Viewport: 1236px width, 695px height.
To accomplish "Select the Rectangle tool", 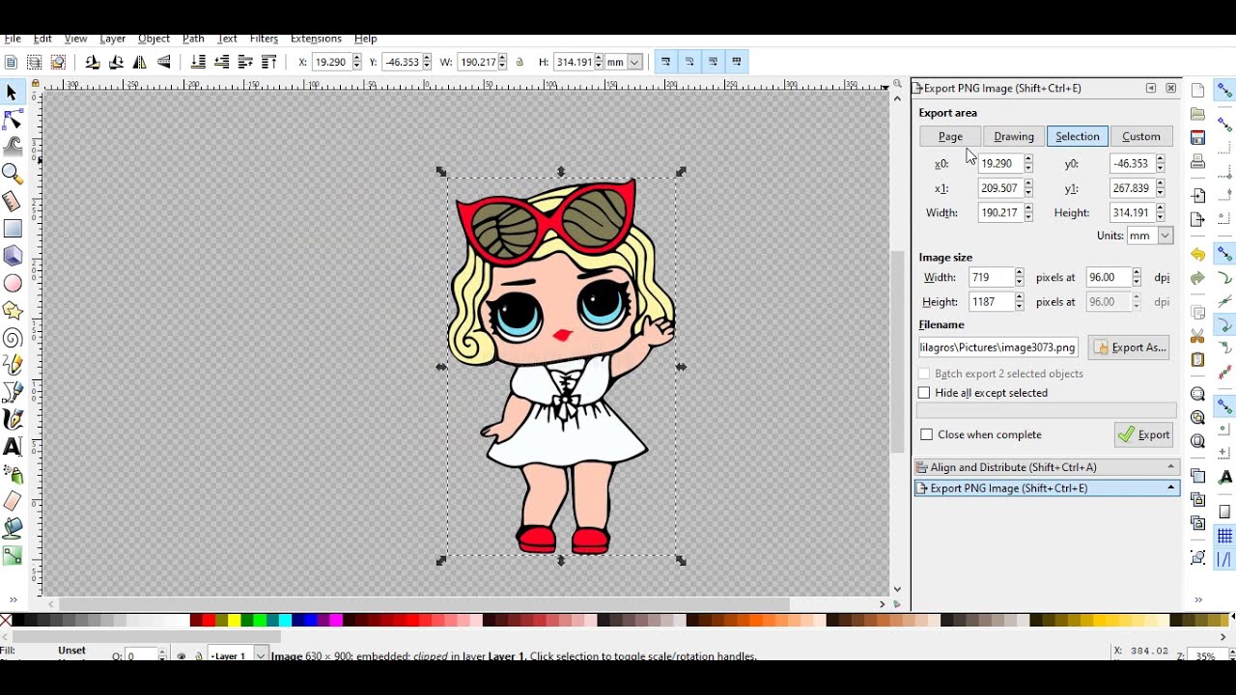I will coord(13,229).
